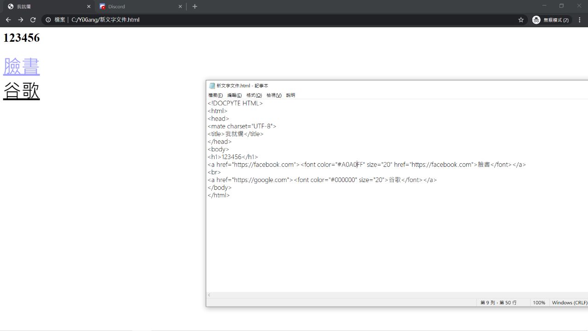The height and width of the screenshot is (331, 588).
Task: Click the site info icon in address bar
Action: coord(48,20)
